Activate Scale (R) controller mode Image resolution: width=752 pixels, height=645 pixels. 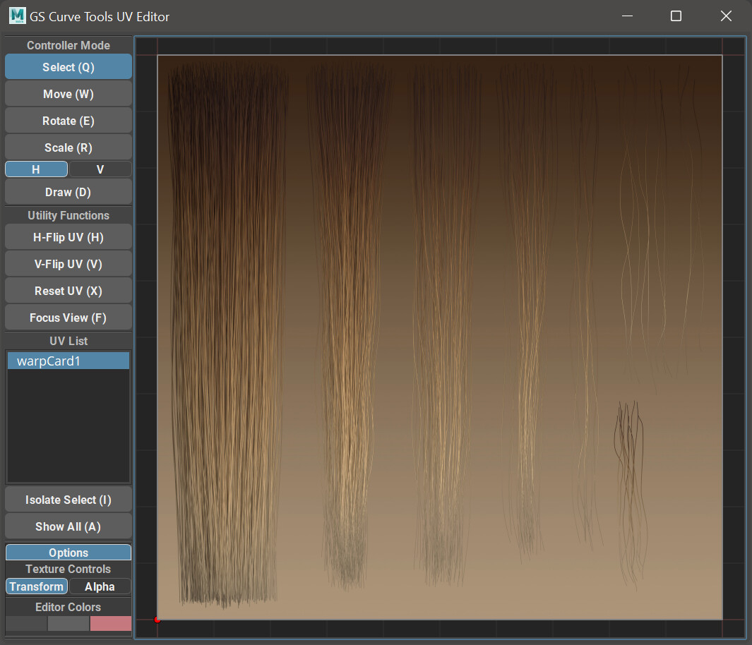pyautogui.click(x=68, y=147)
